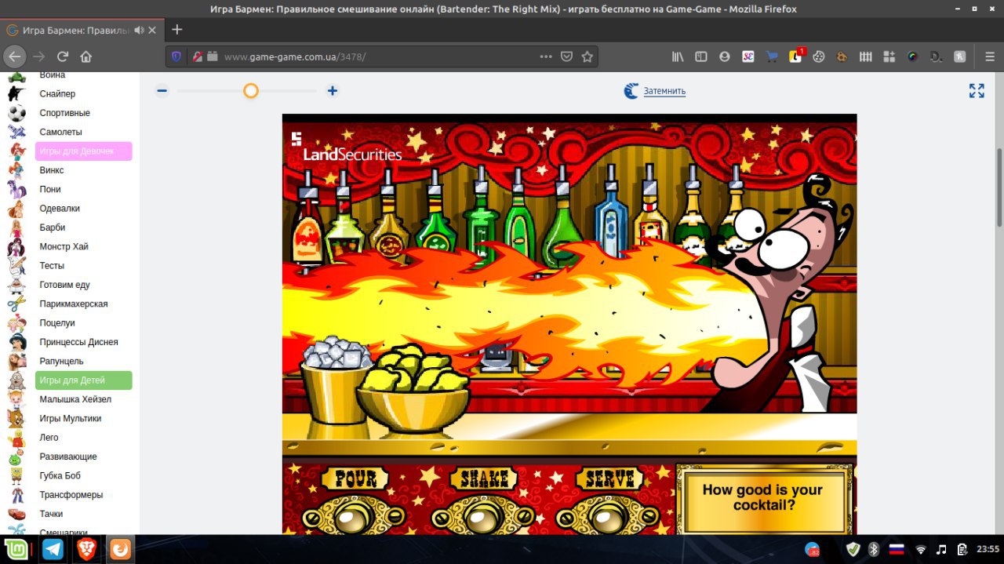
Task: Open the Развивающие category
Action: [68, 457]
